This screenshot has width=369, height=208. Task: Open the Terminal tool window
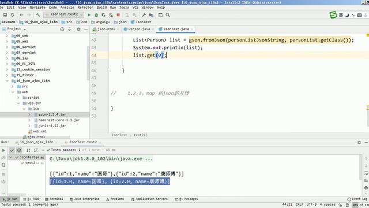[x=54, y=199]
